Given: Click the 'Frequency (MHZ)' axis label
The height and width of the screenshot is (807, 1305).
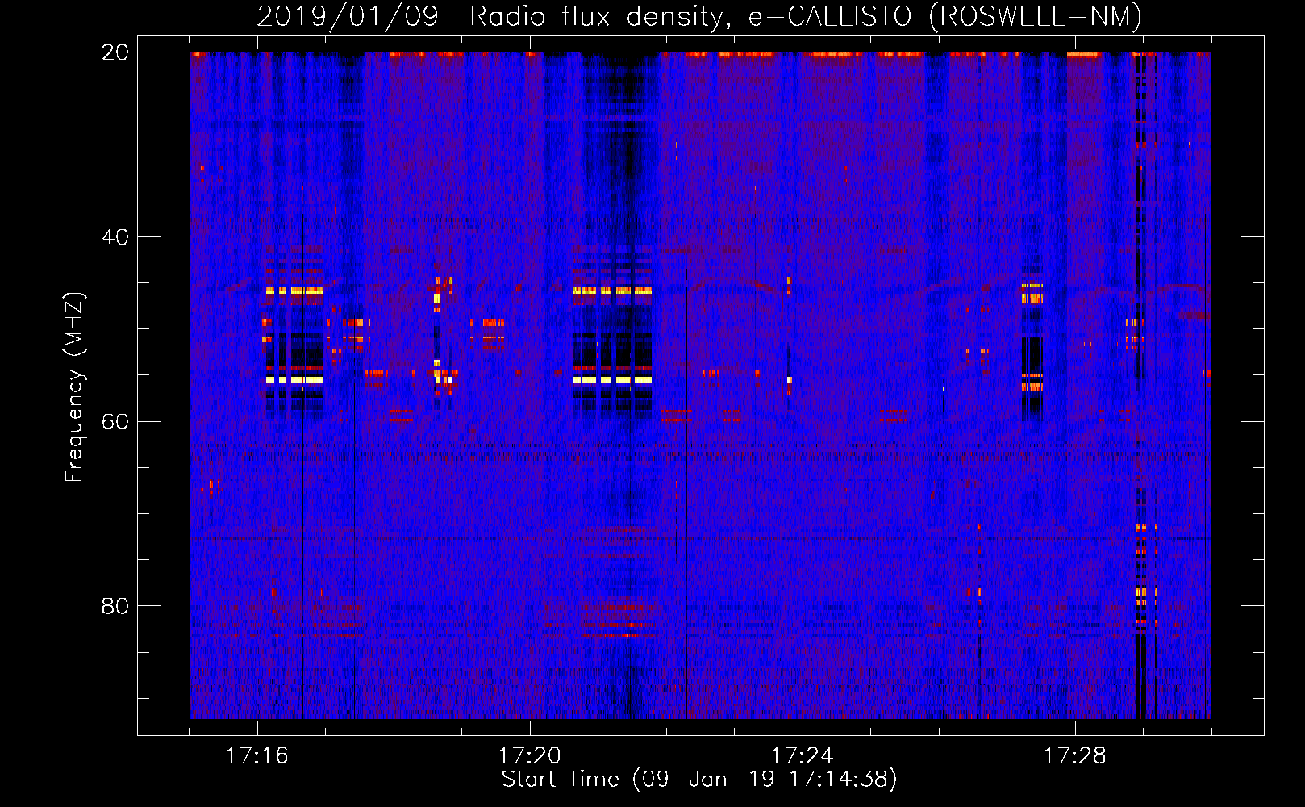Looking at the screenshot, I should tap(74, 387).
